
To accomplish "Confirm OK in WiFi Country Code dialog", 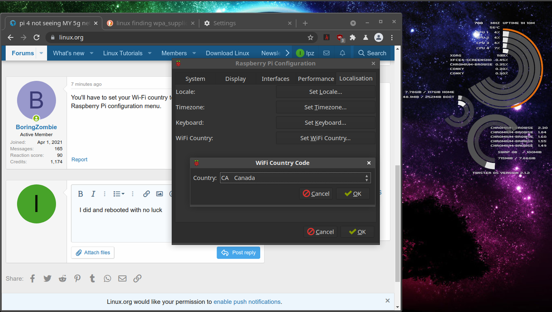I will [353, 194].
